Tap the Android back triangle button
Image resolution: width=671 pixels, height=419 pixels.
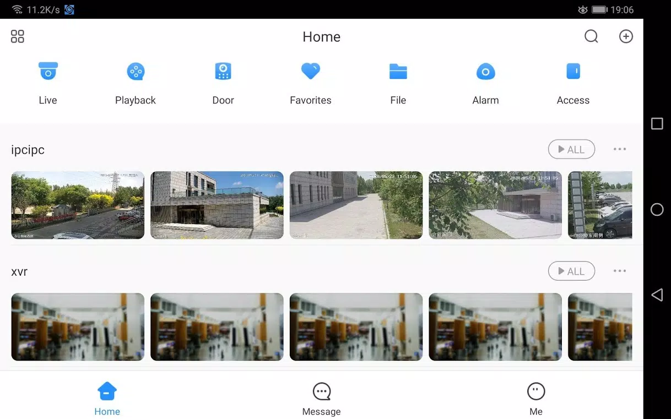tap(657, 295)
